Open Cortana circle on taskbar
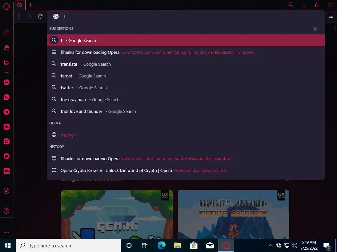This screenshot has height=252, width=337. click(129, 245)
